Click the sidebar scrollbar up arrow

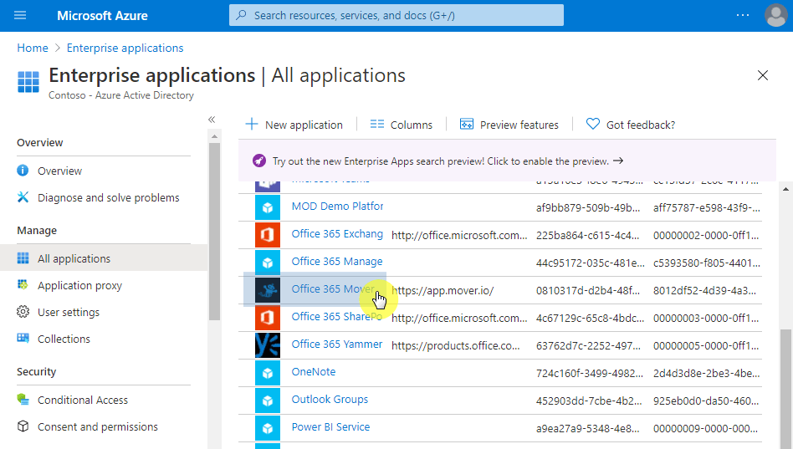coord(214,136)
